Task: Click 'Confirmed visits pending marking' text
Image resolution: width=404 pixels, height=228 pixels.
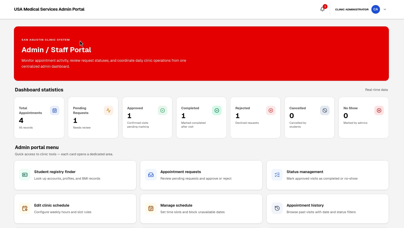Action: click(138, 125)
